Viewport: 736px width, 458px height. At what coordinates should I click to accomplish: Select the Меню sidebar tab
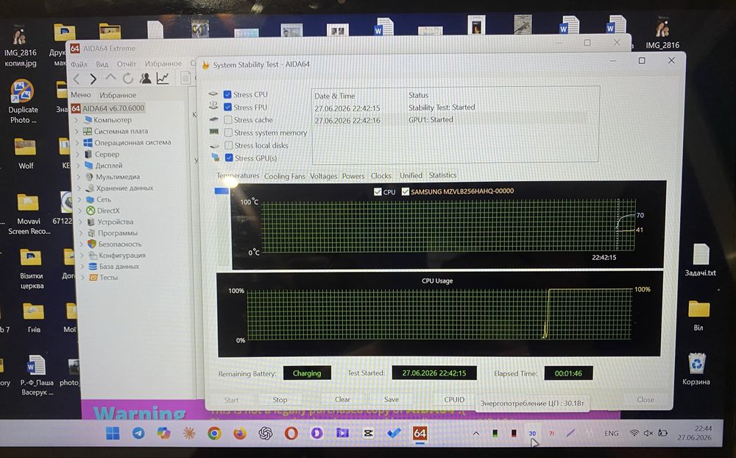pos(81,95)
